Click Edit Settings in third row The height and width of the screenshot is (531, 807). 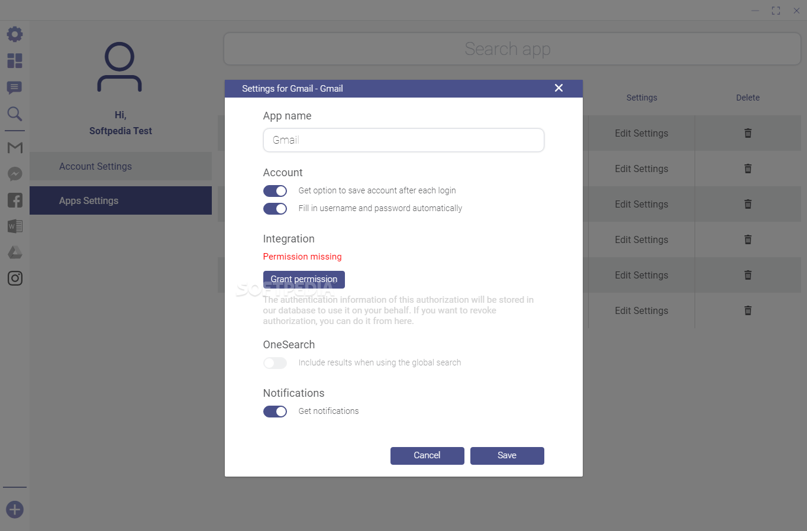pyautogui.click(x=641, y=204)
